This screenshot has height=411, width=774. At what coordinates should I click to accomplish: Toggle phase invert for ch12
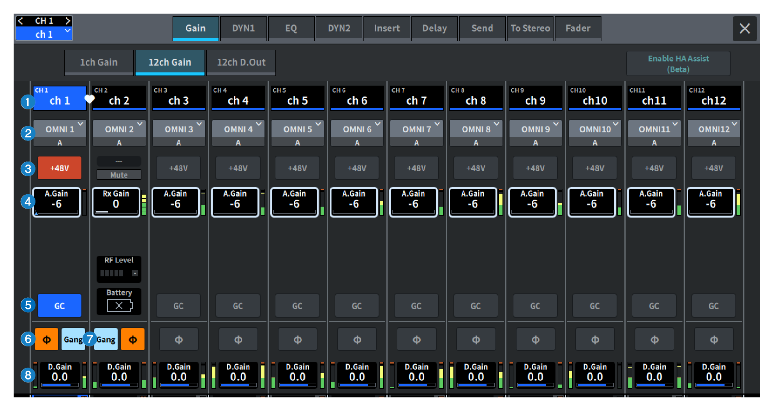click(x=713, y=339)
